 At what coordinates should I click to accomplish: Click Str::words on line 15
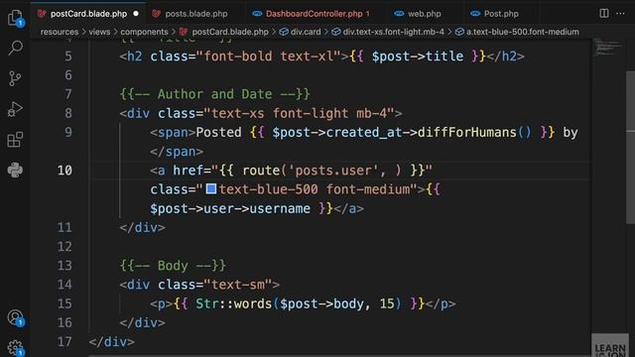233,303
